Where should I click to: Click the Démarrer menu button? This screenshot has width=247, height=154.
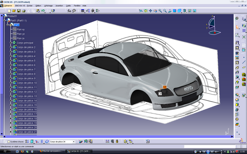[x=8, y=6]
